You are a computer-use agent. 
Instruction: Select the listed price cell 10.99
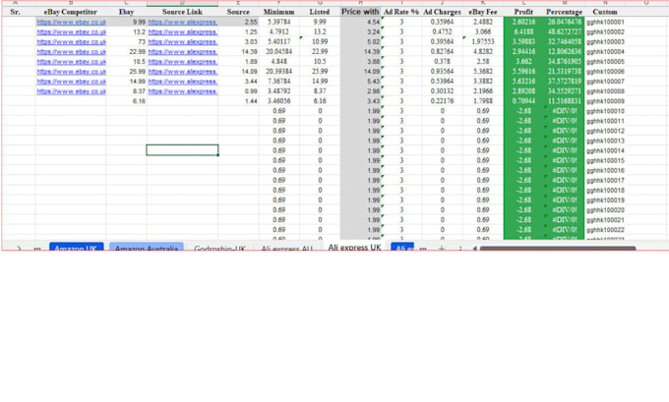(320, 42)
